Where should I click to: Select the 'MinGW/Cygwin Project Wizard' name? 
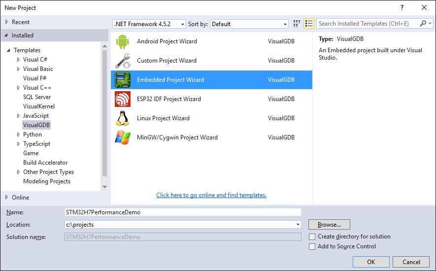(x=177, y=137)
